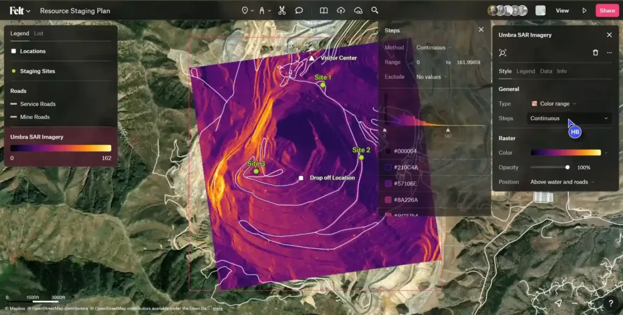Open layer more options ellipsis

[609, 53]
